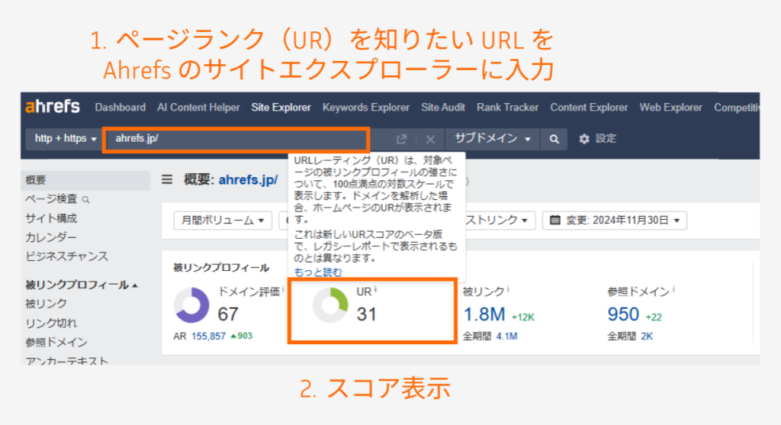
Task: Collapse the 被リンクプロフィール sidebar section
Action: (x=81, y=285)
